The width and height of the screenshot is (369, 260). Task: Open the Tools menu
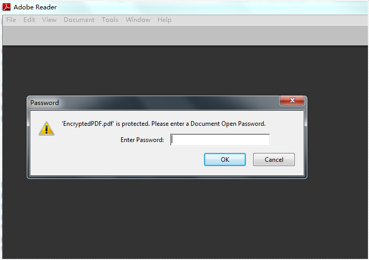[110, 20]
